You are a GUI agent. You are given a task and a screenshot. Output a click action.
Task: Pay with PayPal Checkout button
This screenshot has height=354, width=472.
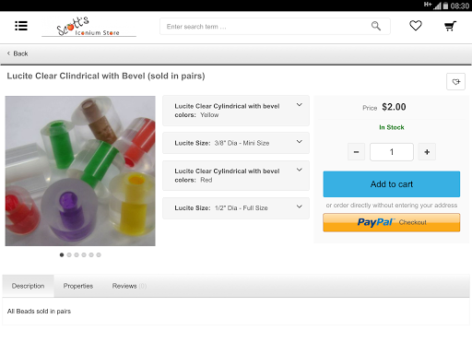392,222
